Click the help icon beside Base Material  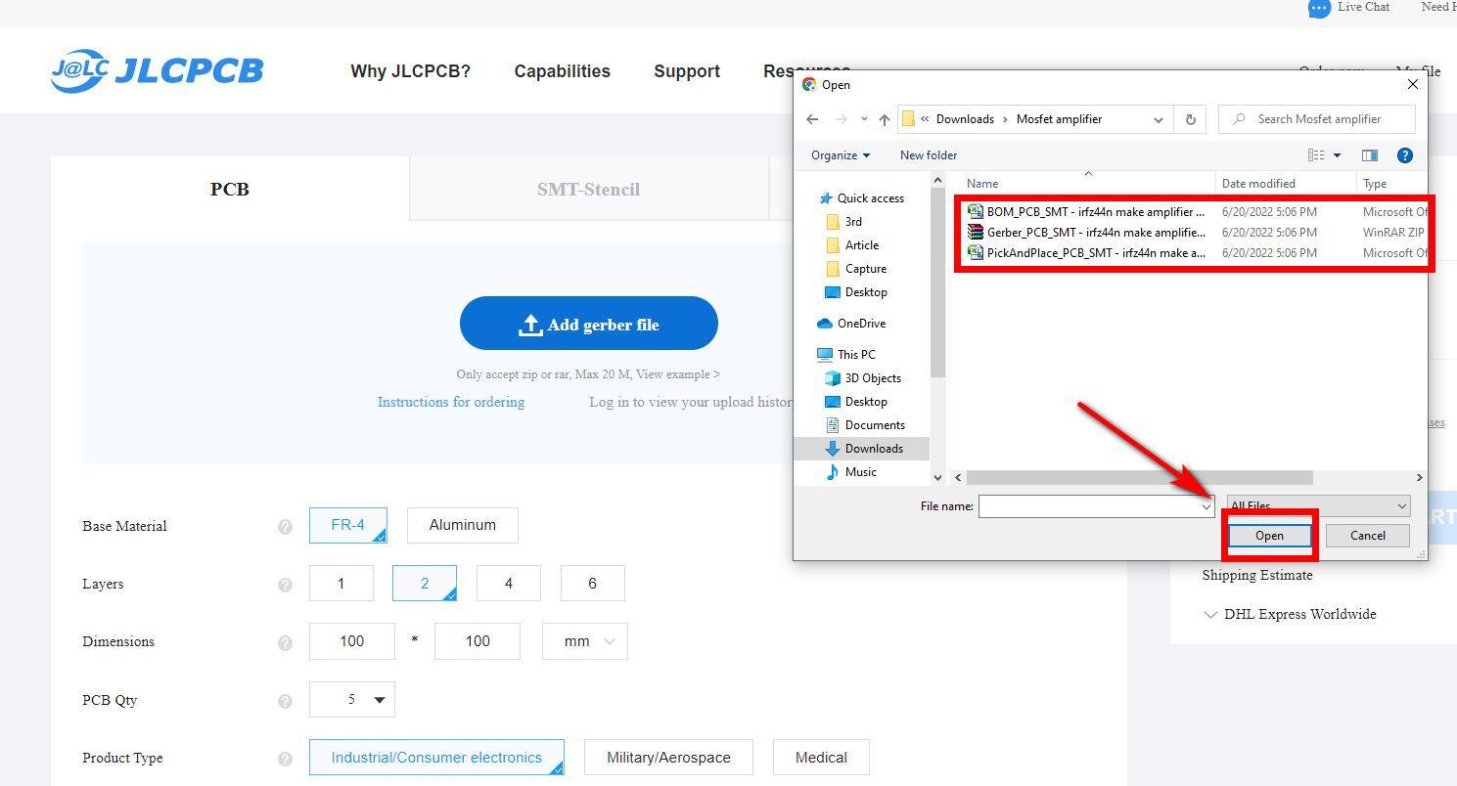click(x=285, y=527)
